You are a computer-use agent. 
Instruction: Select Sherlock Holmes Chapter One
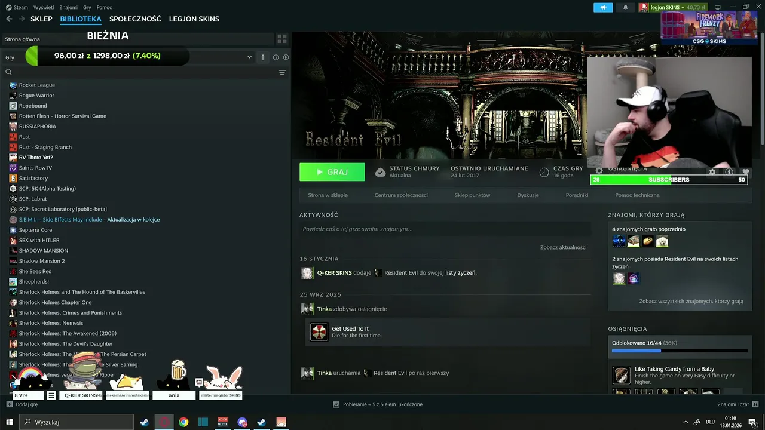click(x=55, y=302)
